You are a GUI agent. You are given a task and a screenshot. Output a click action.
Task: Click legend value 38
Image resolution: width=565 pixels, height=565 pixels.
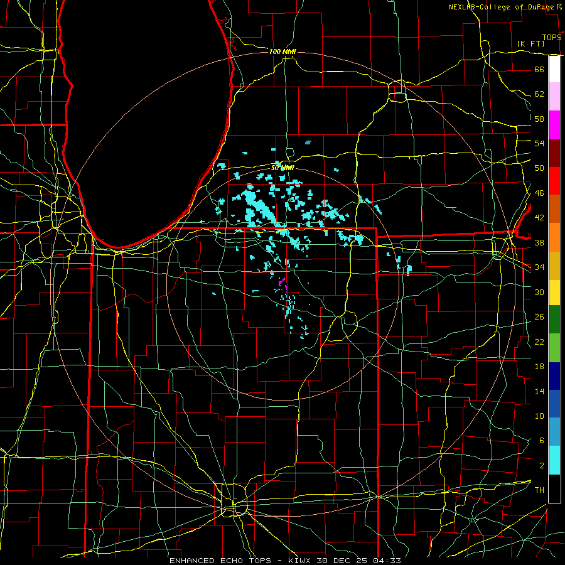click(x=539, y=242)
